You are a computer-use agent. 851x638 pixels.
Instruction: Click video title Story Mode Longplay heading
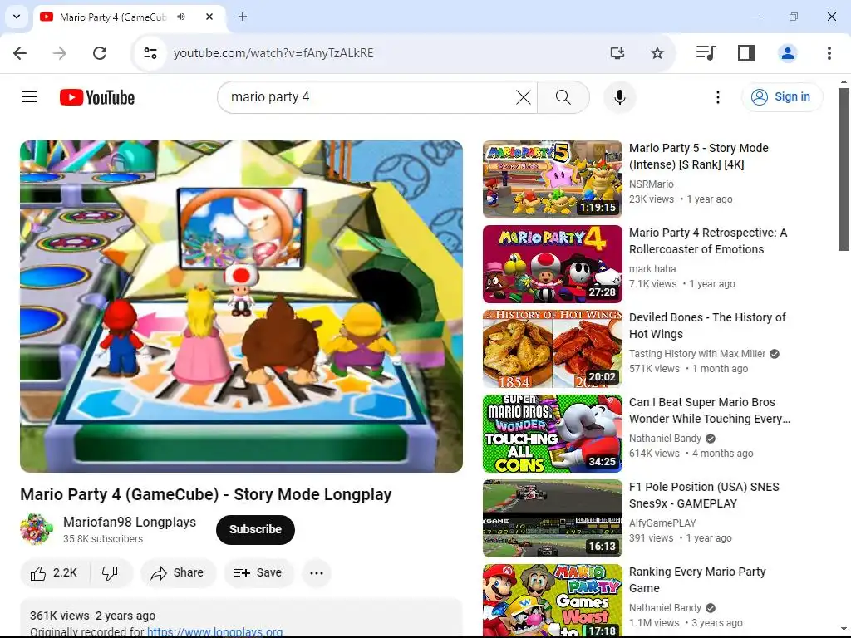point(206,494)
